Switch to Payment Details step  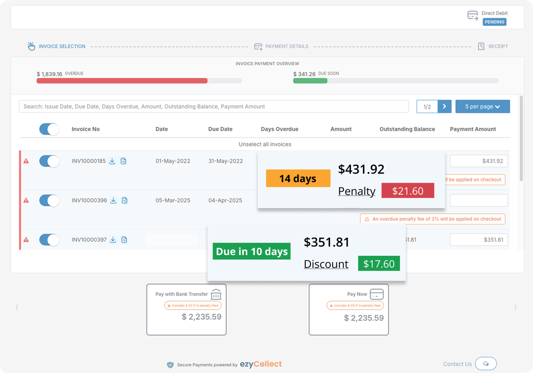[x=281, y=46]
